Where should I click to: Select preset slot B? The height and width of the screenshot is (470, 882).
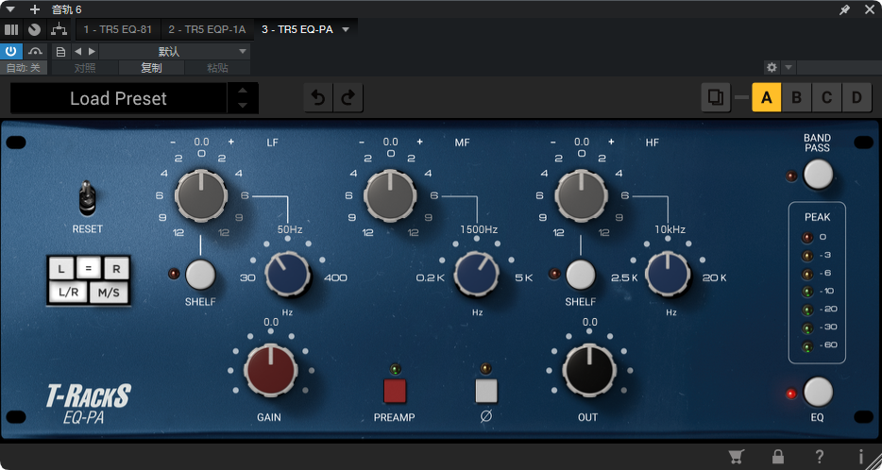coord(796,98)
